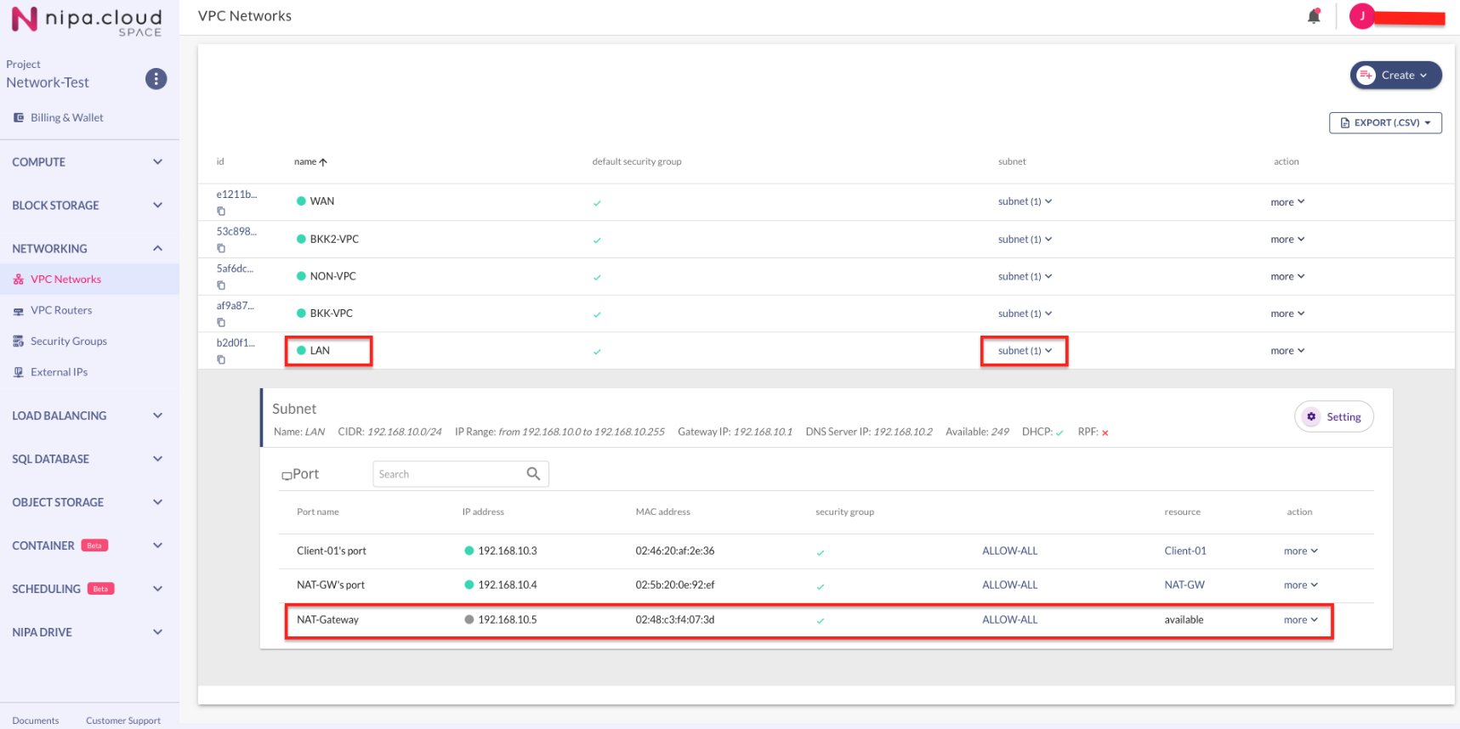
Task: Sort networks by name column arrow
Action: [x=323, y=162]
